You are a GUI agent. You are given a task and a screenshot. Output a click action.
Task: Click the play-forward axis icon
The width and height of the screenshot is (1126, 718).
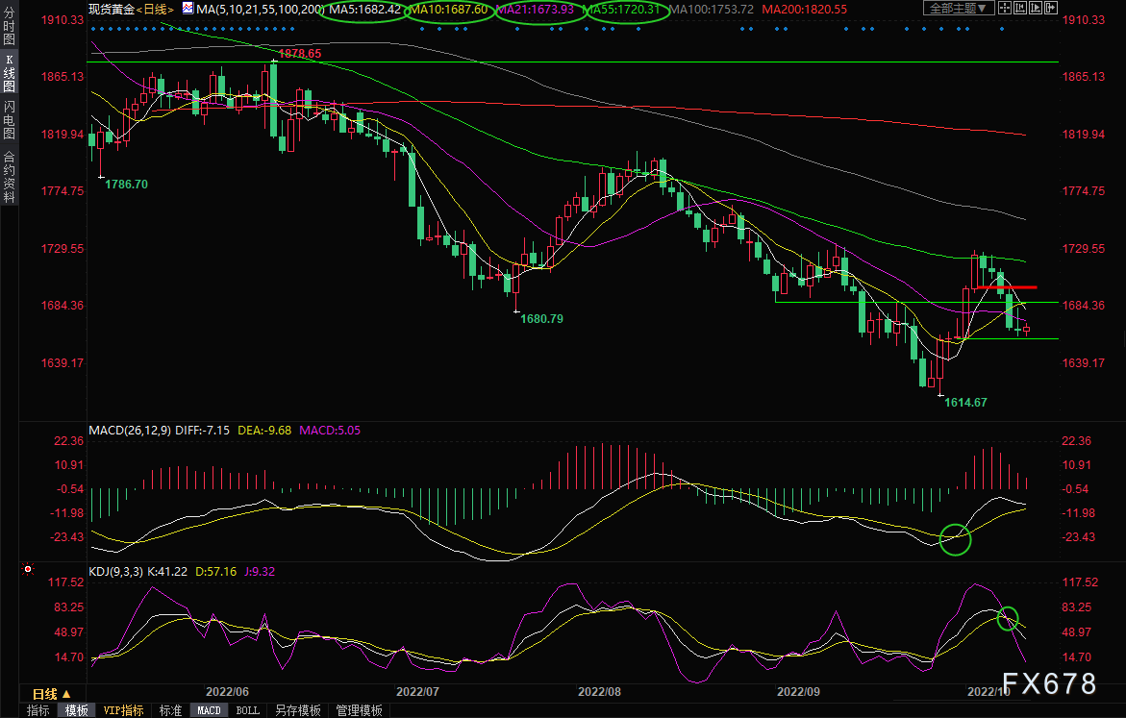[x=1036, y=8]
